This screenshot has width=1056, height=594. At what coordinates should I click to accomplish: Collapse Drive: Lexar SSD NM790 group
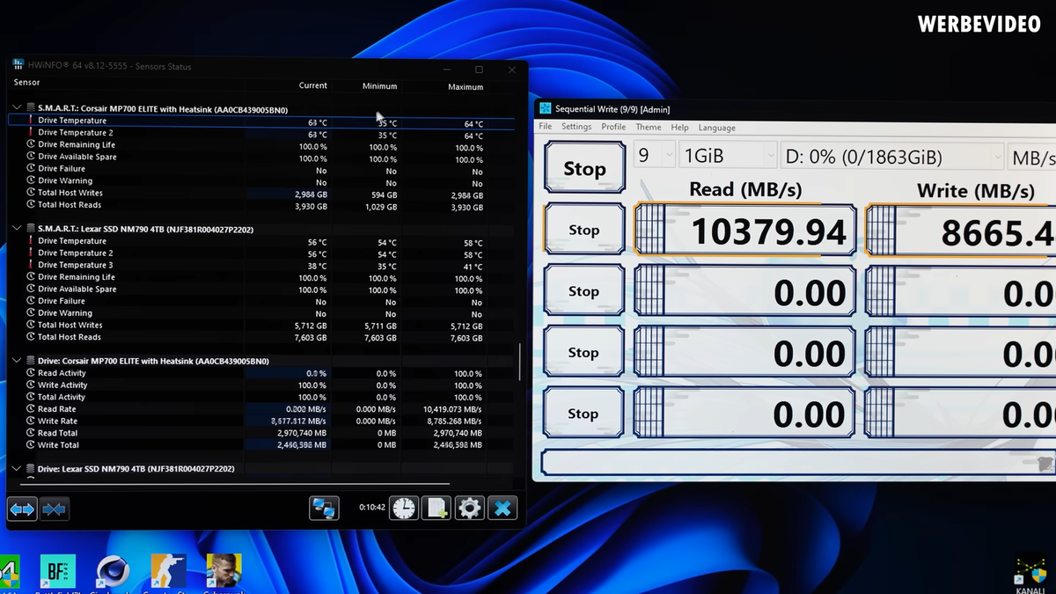(17, 469)
